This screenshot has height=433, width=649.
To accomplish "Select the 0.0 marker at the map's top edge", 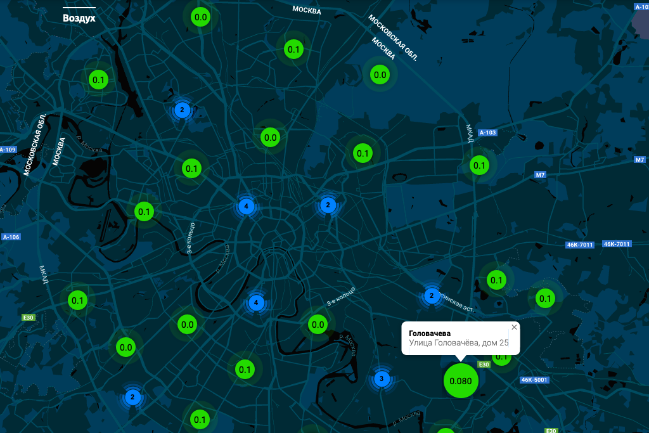I will [x=201, y=17].
